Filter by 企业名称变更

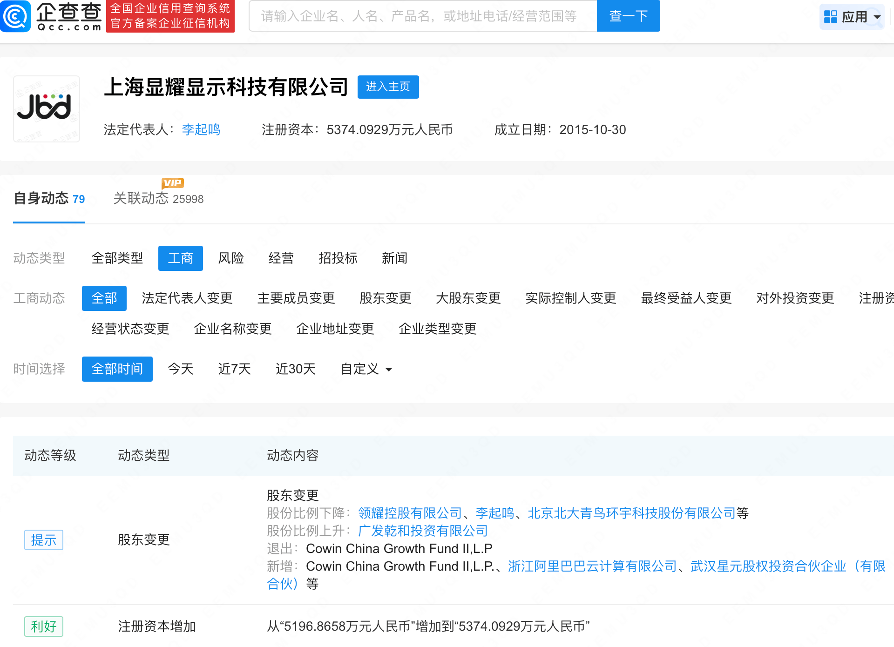[232, 329]
